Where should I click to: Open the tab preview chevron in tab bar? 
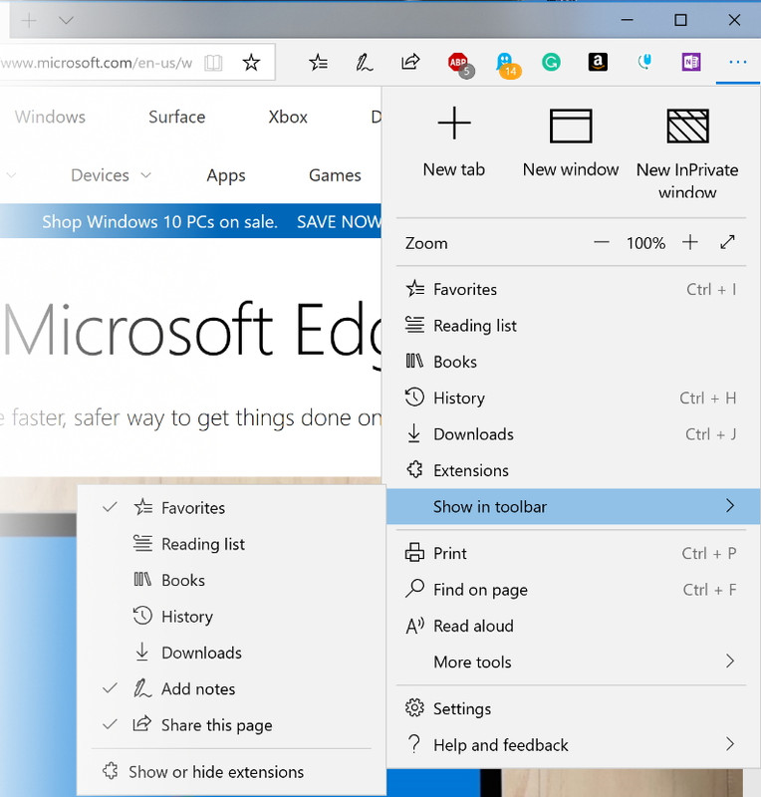[66, 21]
